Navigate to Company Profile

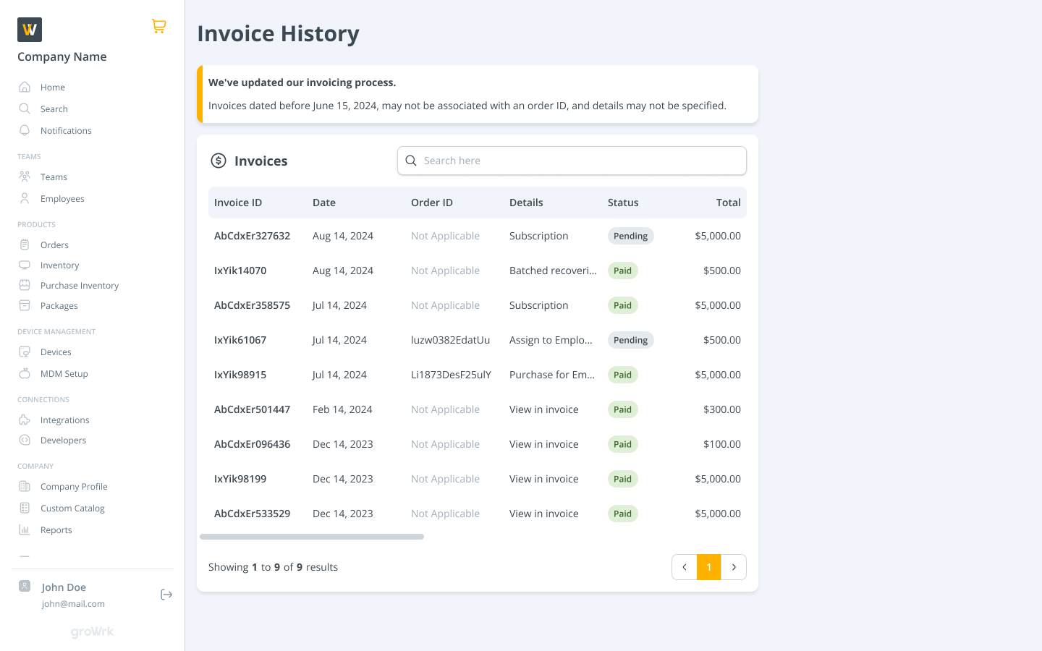pos(74,486)
